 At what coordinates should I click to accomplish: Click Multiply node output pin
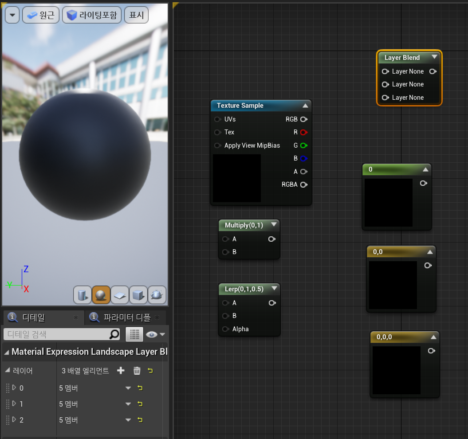click(272, 239)
